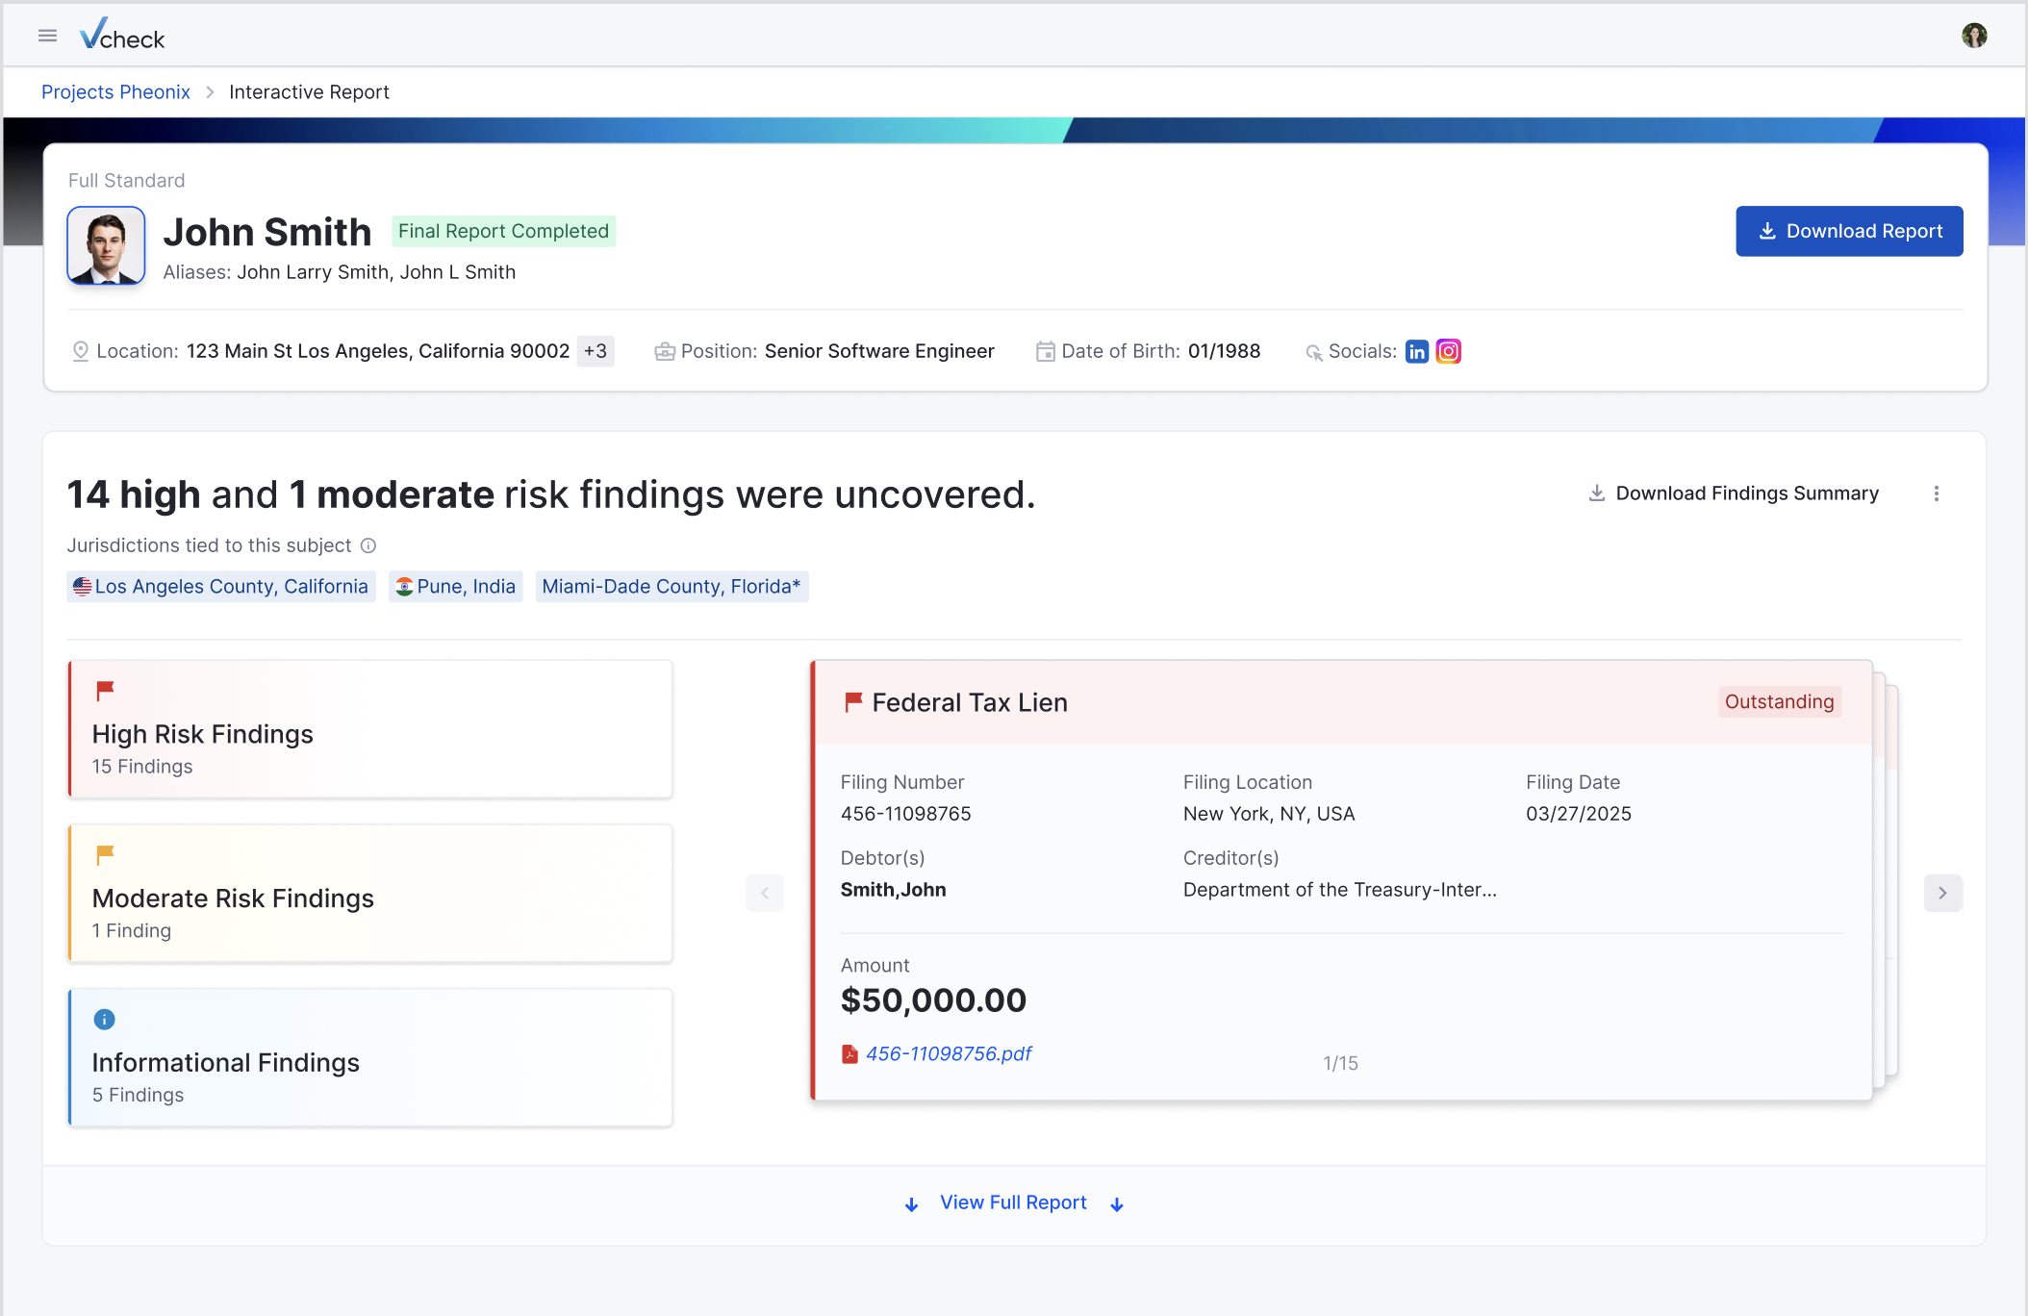This screenshot has width=2028, height=1316.
Task: Go to previous finding card
Action: coord(765,893)
